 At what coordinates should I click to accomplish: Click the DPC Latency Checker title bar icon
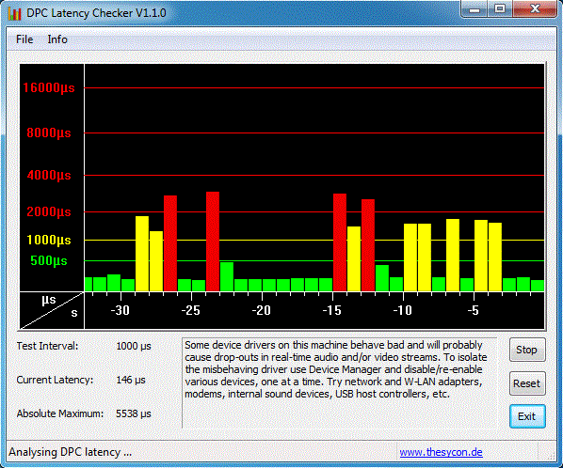pyautogui.click(x=14, y=13)
